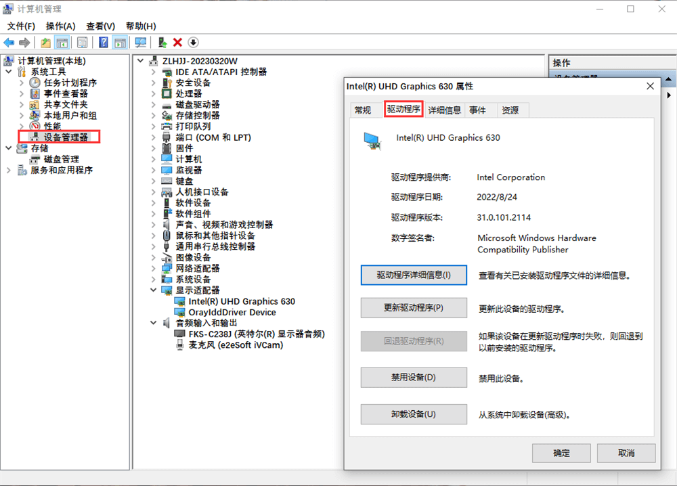Collapse the 显示适配器 category
Image resolution: width=677 pixels, height=486 pixels.
[154, 290]
